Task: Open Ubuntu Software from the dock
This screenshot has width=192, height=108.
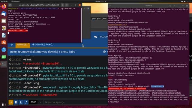Action: click(x=4, y=42)
